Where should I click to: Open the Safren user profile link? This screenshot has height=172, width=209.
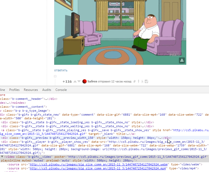(x=92, y=81)
